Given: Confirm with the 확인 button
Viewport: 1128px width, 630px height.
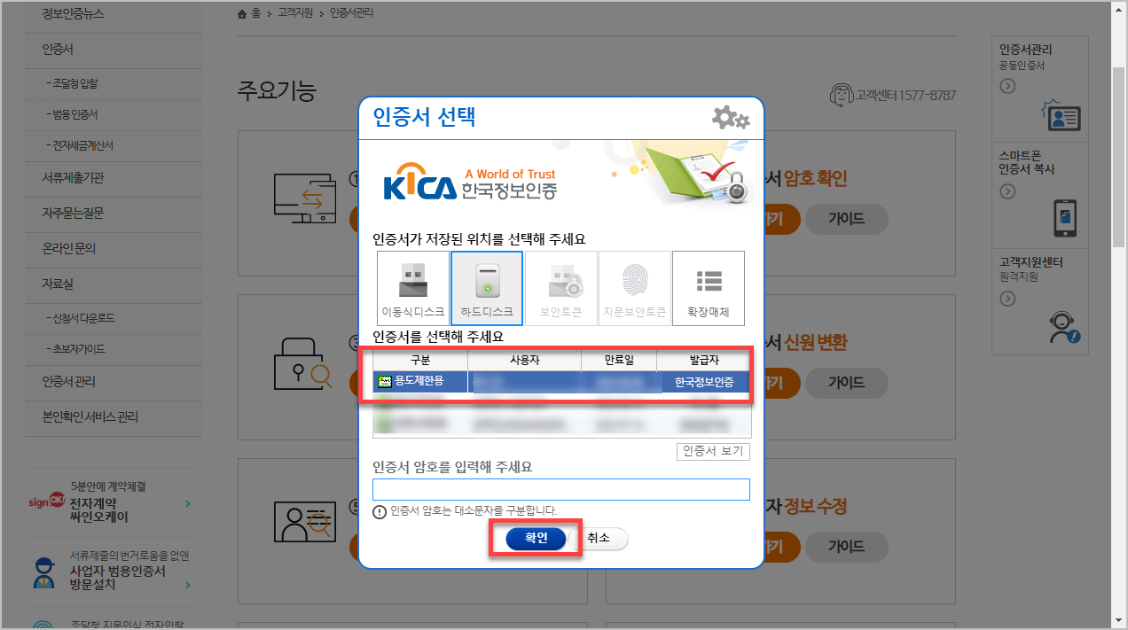Looking at the screenshot, I should pyautogui.click(x=536, y=538).
